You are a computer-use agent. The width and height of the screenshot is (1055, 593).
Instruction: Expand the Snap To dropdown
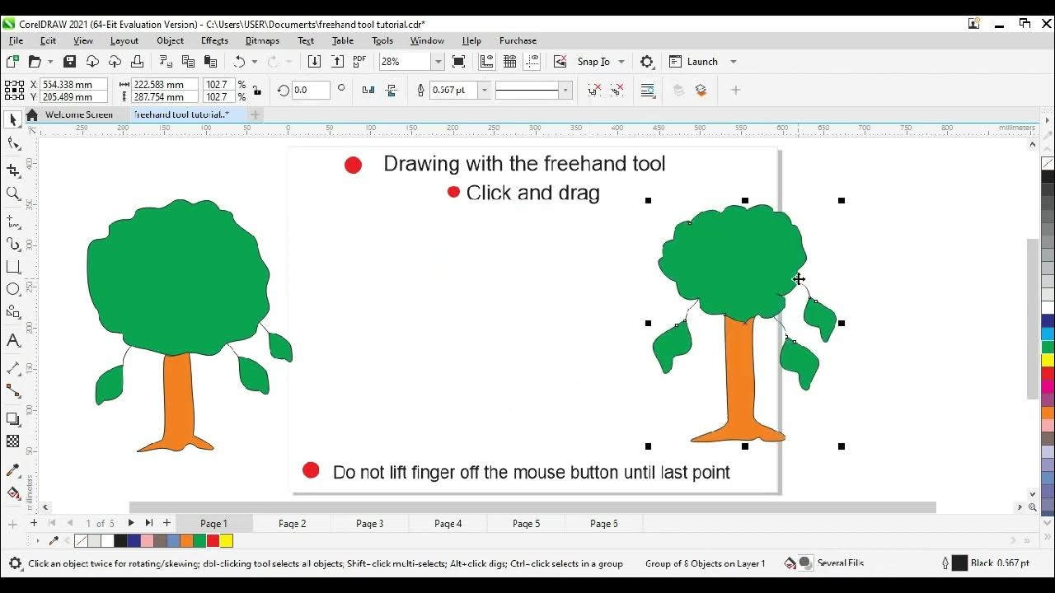(x=621, y=62)
